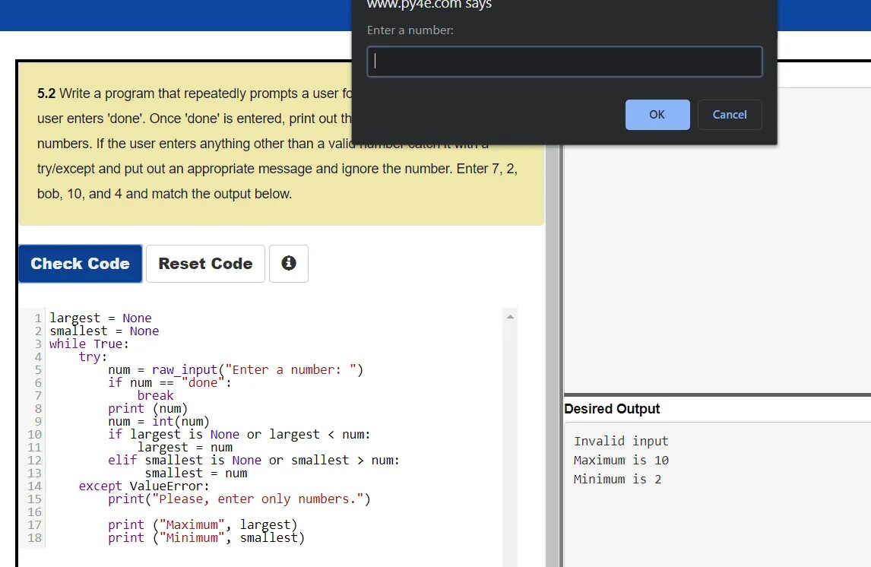
Task: Click the Check Code button
Action: (81, 263)
